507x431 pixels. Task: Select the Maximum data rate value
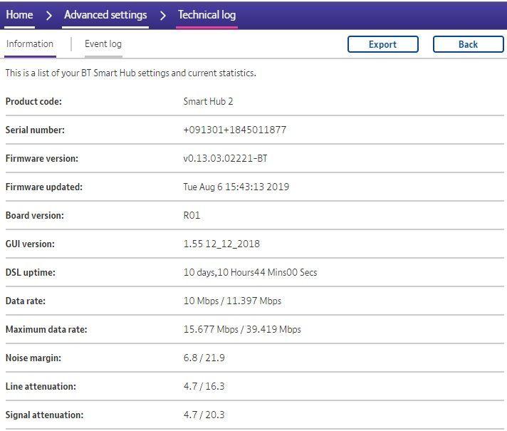242,330
